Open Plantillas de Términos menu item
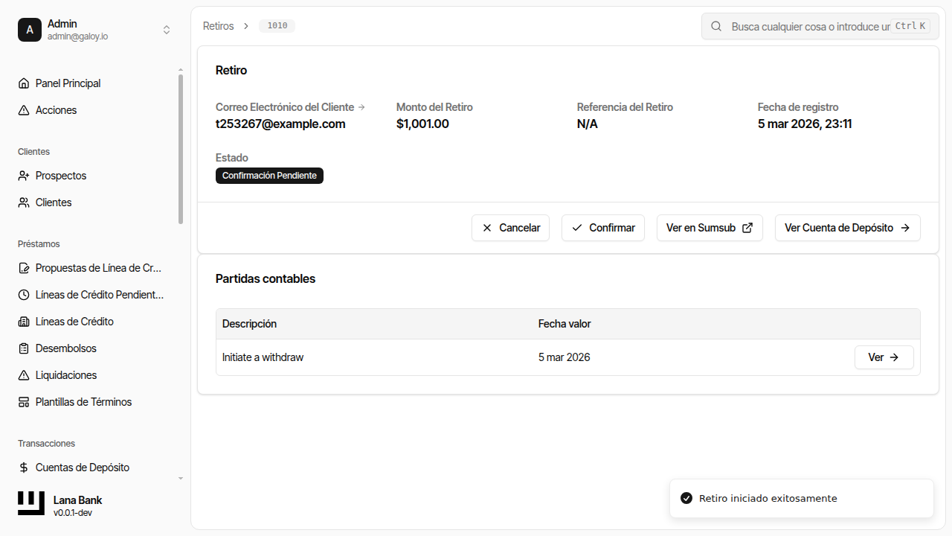The image size is (952, 536). pos(83,402)
